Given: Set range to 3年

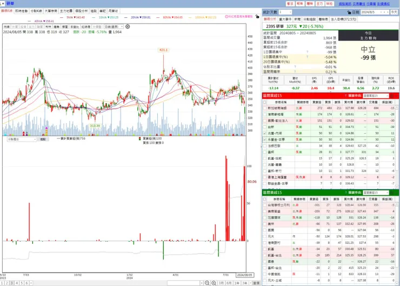Looking at the screenshot, I should (x=245, y=283).
